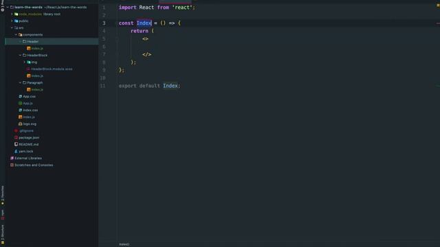Open the App.js file
The image size is (440, 247).
pyautogui.click(x=27, y=104)
